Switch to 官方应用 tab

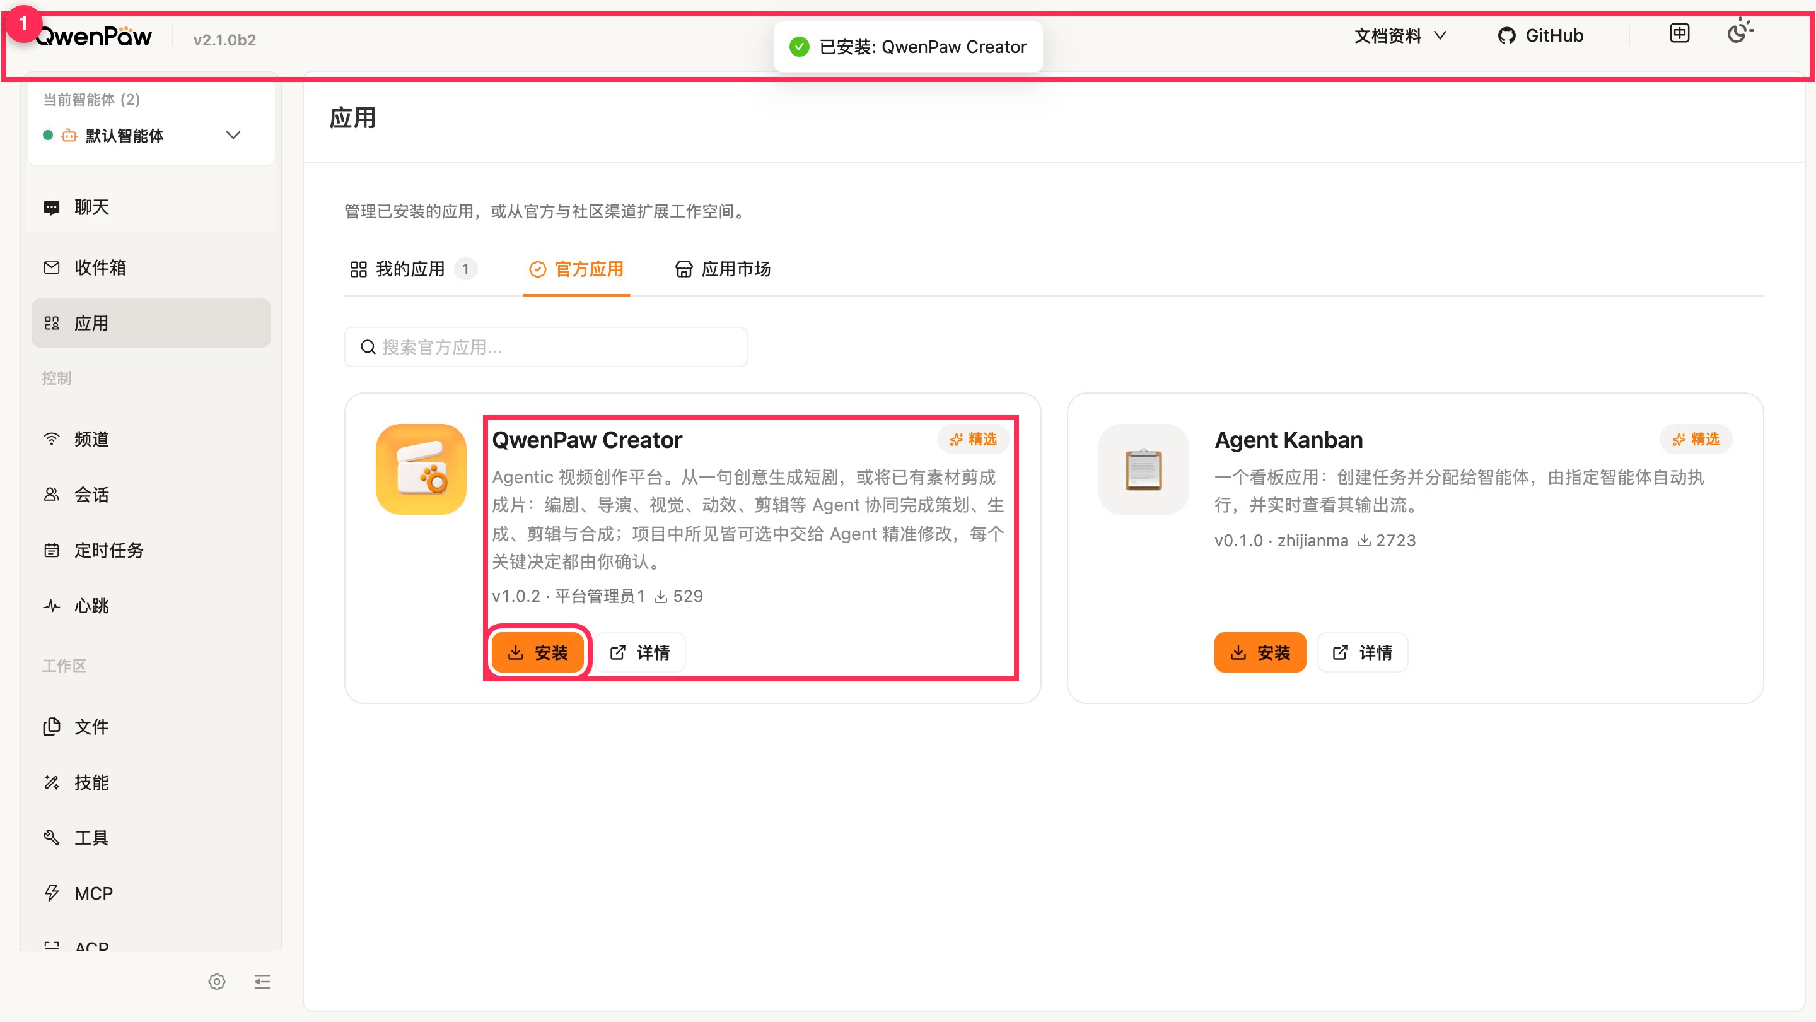(577, 269)
